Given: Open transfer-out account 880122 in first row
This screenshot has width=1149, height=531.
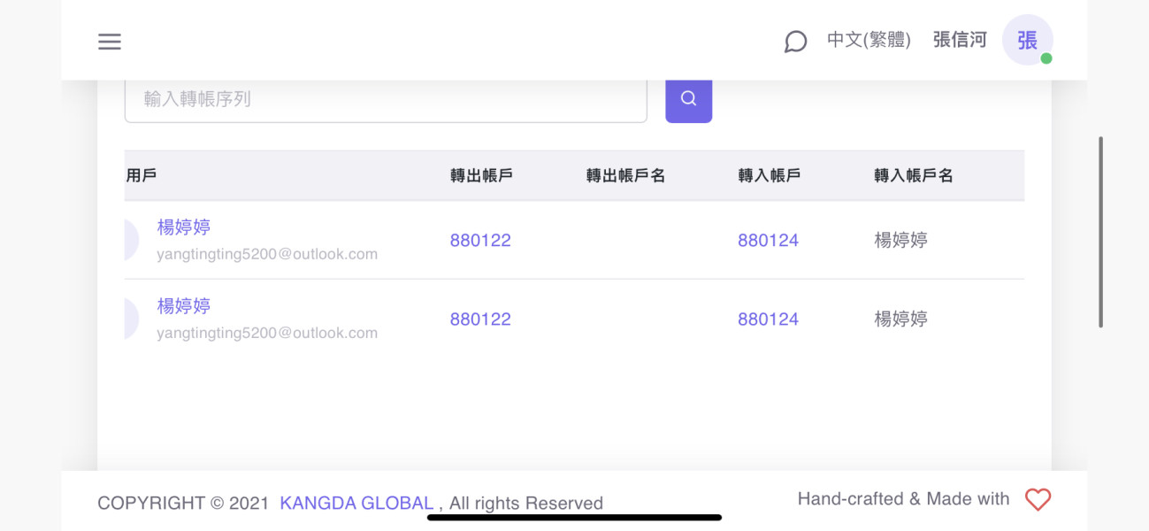Looking at the screenshot, I should pos(480,241).
